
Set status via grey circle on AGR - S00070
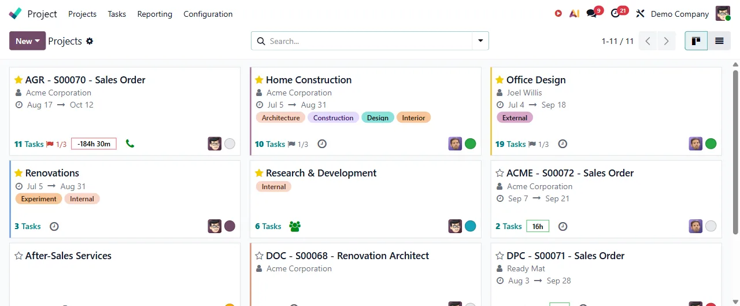tap(230, 143)
